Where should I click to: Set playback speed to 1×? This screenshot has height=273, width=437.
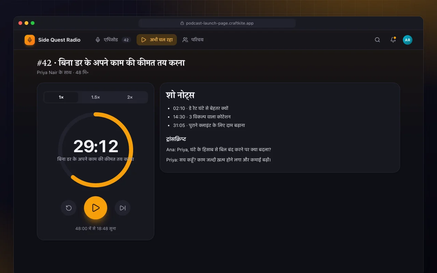61,97
